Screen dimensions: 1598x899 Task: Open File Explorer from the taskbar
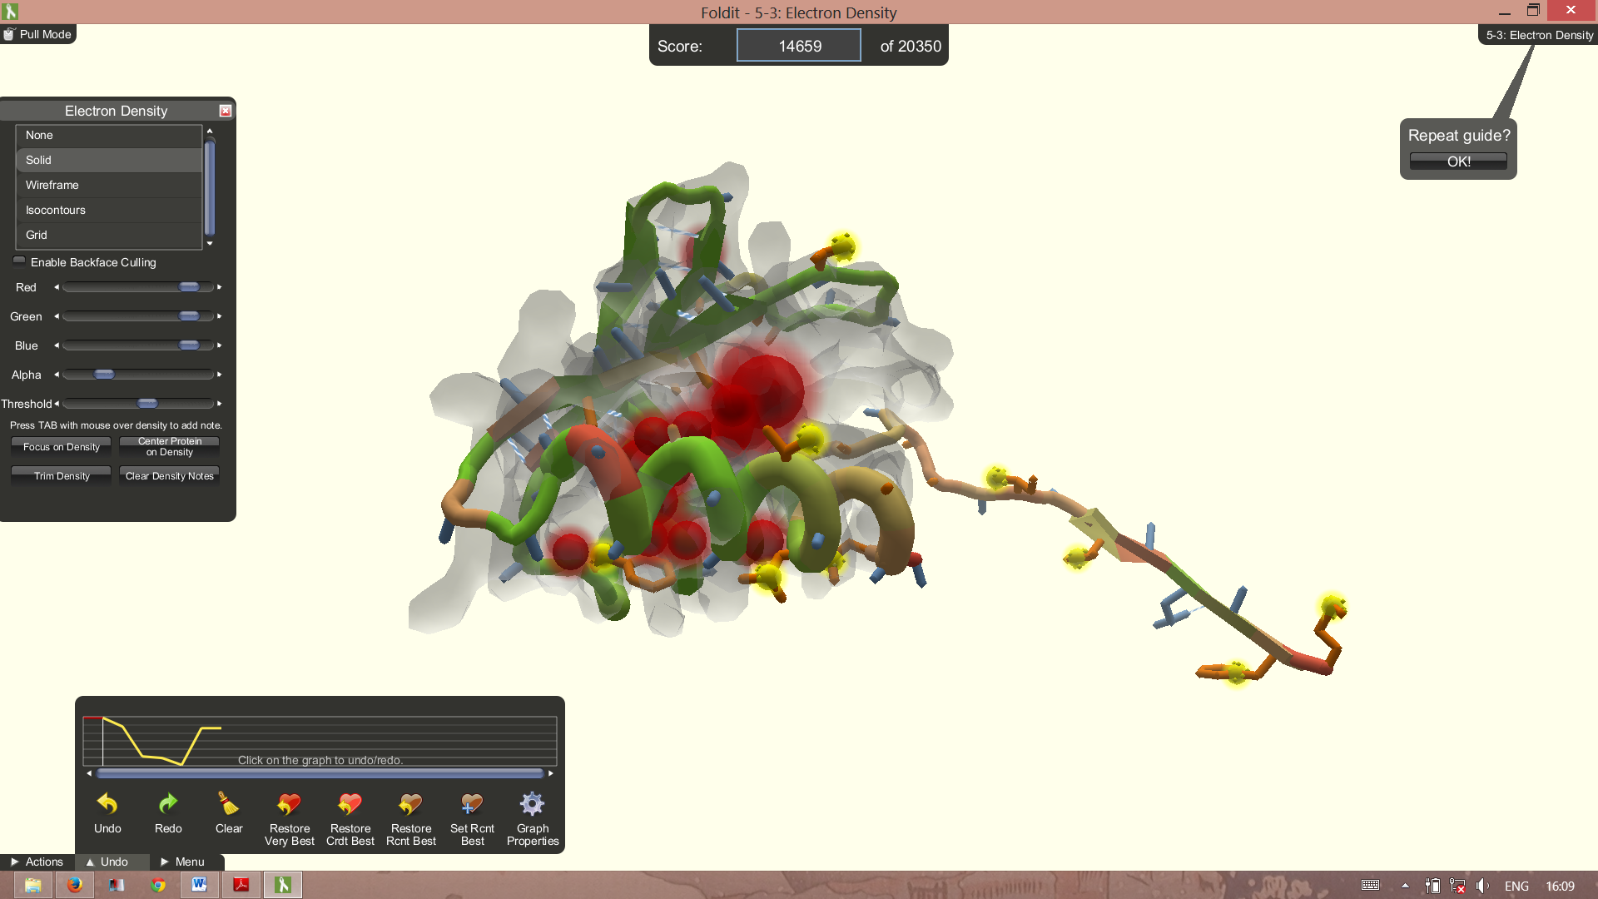pyautogui.click(x=33, y=885)
